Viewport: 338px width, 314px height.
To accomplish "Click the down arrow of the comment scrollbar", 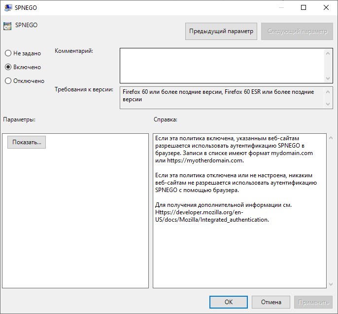I will pos(329,78).
